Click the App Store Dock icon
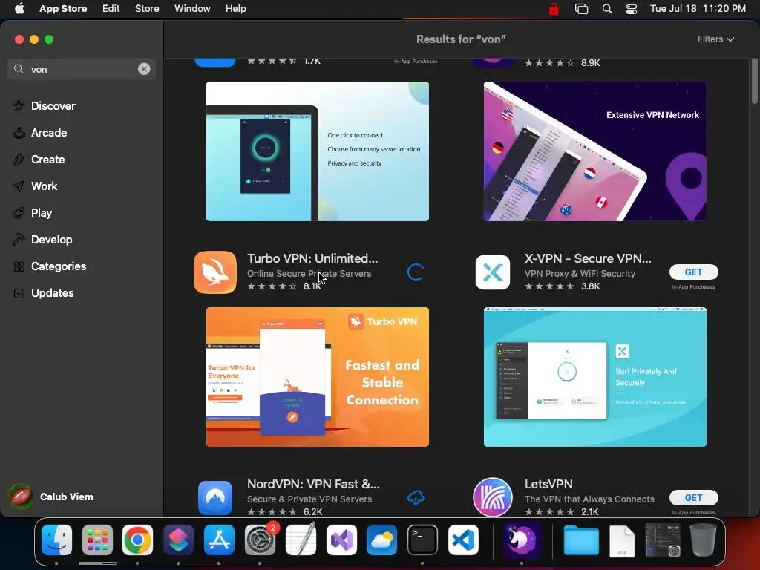Viewport: 760px width, 570px height. [219, 540]
